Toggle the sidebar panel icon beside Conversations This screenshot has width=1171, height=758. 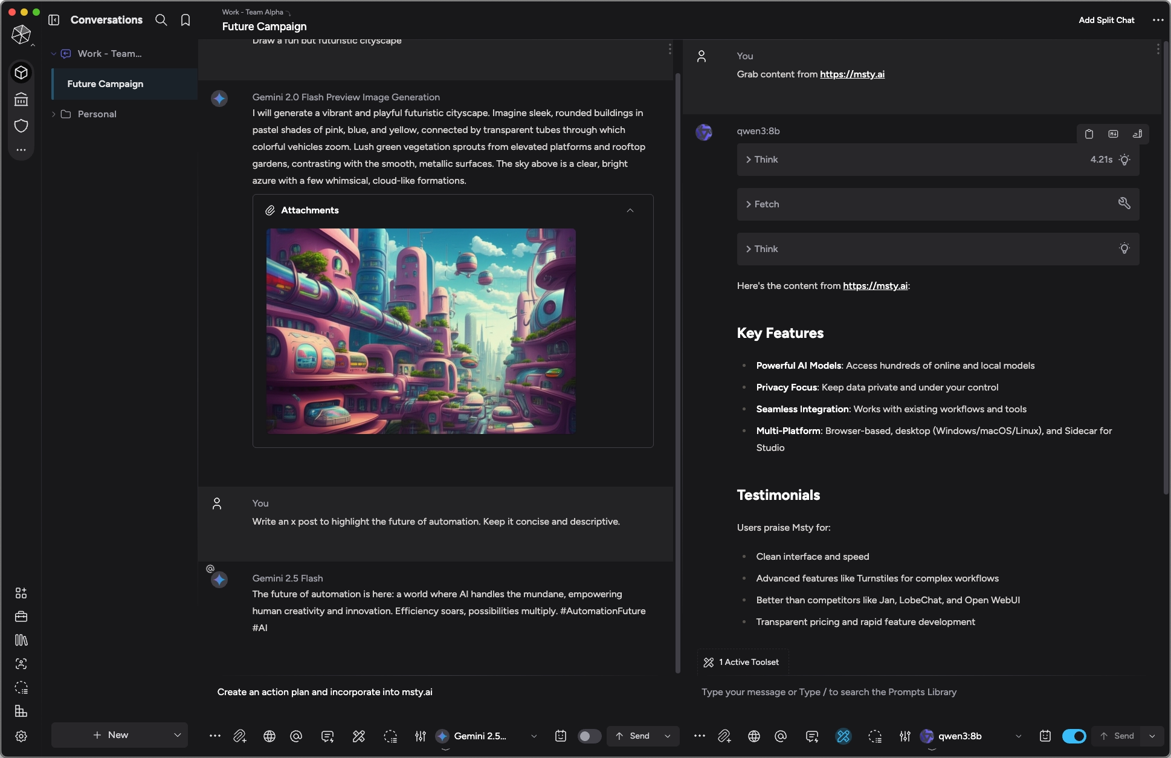click(54, 20)
